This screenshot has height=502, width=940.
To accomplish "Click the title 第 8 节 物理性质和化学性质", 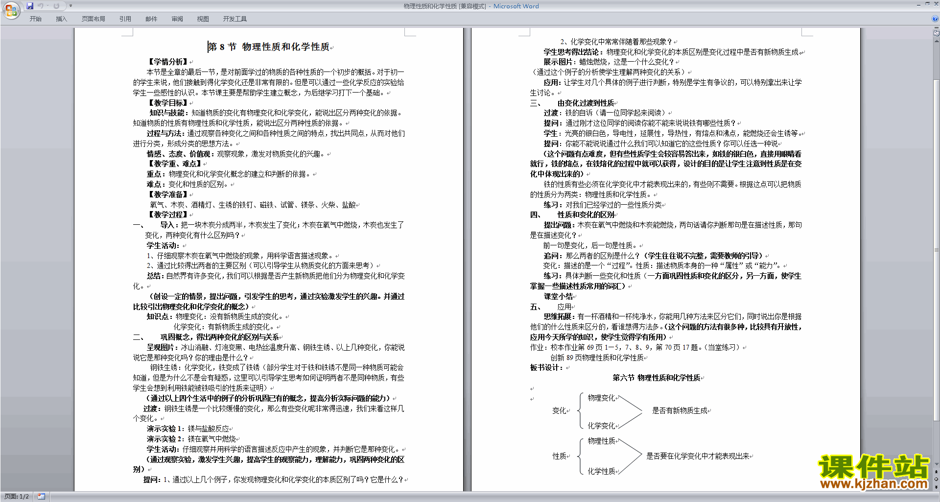I will click(x=269, y=47).
